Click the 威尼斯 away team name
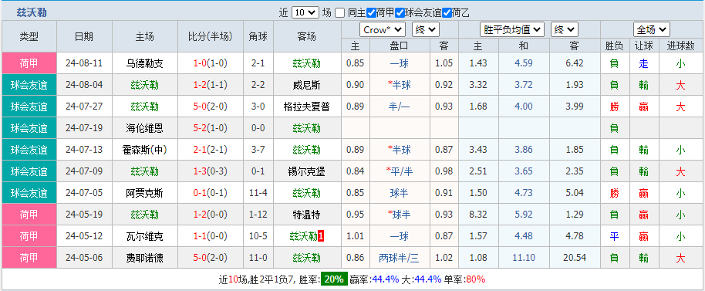Image resolution: width=705 pixels, height=291 pixels. pos(307,85)
